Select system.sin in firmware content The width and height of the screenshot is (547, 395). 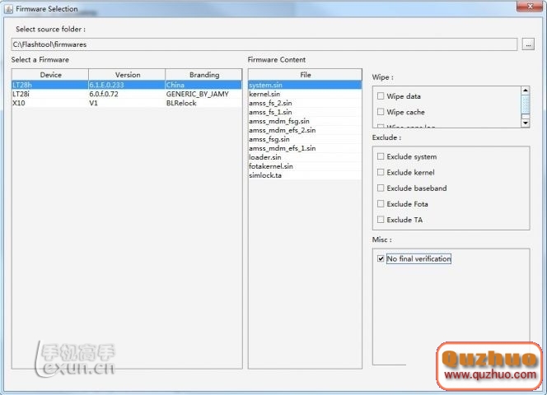(x=306, y=85)
